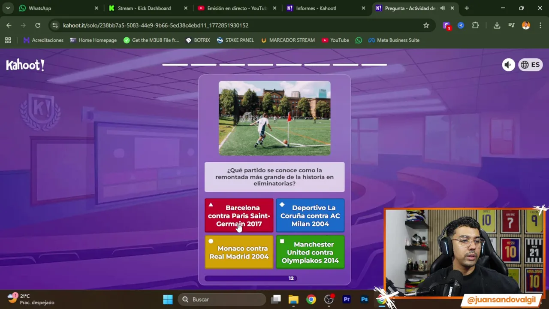
Task: Open the BOTRIX bookmark
Action: [198, 40]
